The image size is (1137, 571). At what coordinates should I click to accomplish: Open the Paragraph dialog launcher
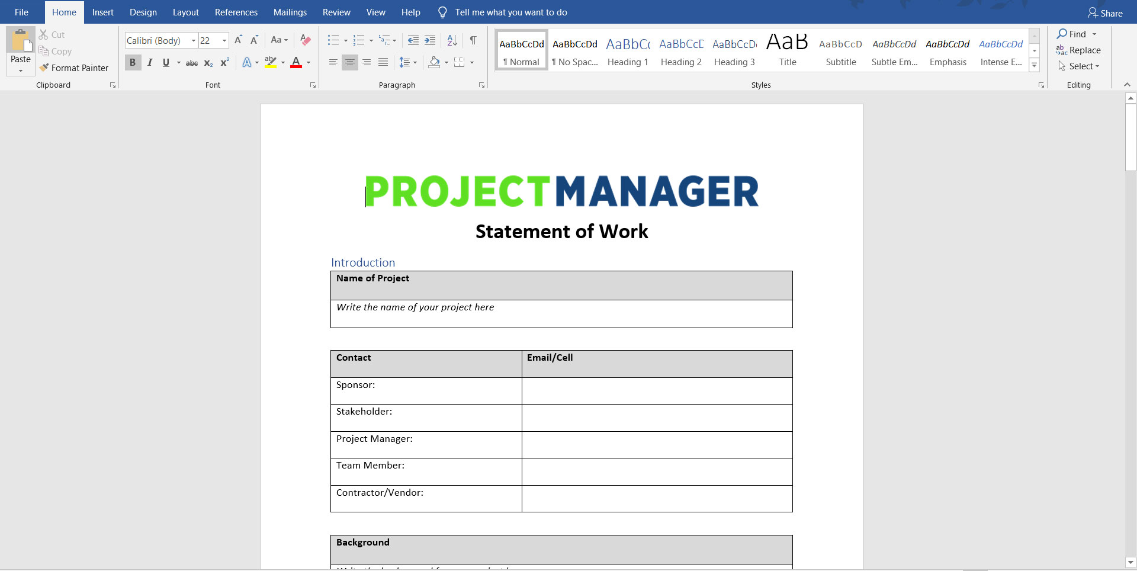tap(481, 85)
